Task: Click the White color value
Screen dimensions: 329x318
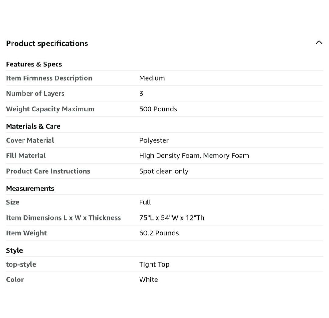Action: click(148, 280)
